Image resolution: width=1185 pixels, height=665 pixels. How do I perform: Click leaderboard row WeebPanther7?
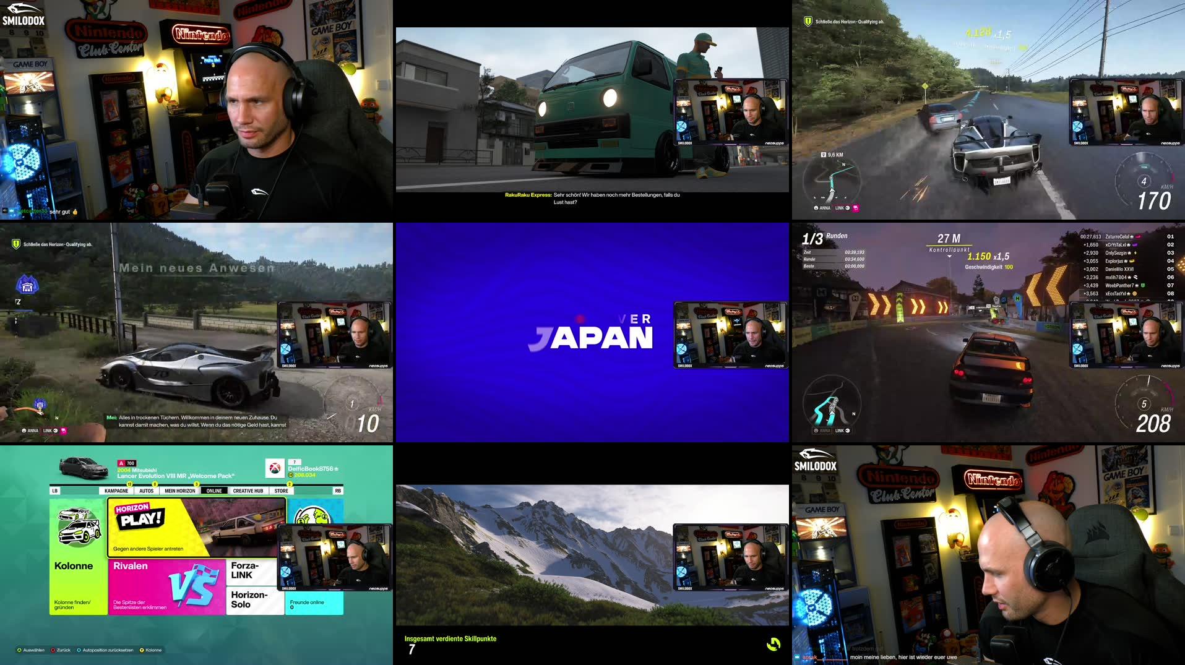1127,285
